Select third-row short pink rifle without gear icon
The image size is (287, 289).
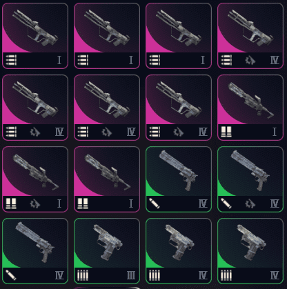tap(107, 179)
